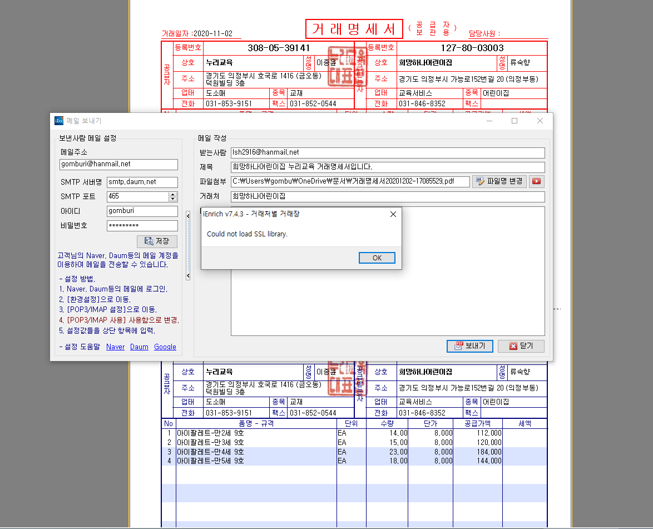The height and width of the screenshot is (529, 653).
Task: Click OK in the SSL error dialog
Action: [x=377, y=258]
